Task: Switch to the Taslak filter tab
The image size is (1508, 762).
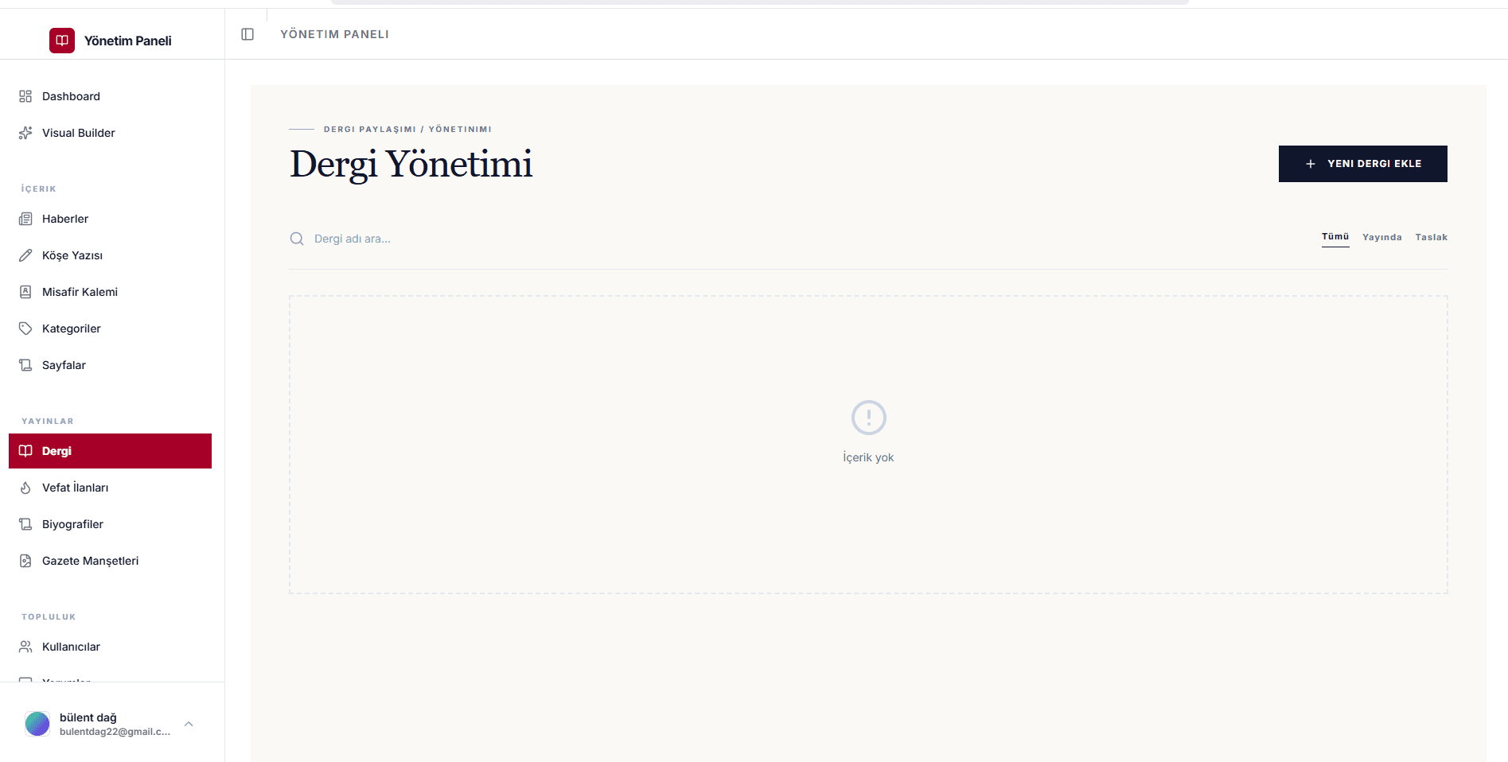Action: pos(1431,237)
